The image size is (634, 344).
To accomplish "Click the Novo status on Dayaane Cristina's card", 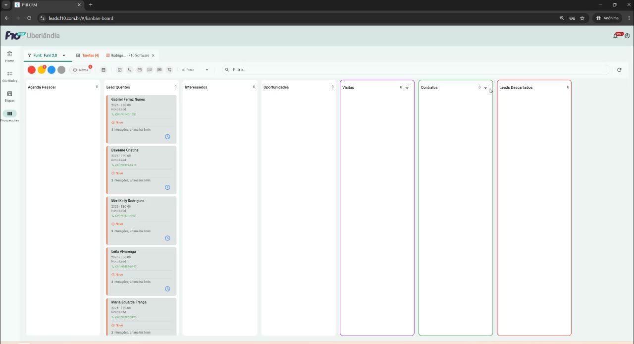I will tap(117, 173).
